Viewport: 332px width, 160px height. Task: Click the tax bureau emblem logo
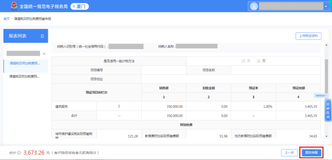[14, 6]
